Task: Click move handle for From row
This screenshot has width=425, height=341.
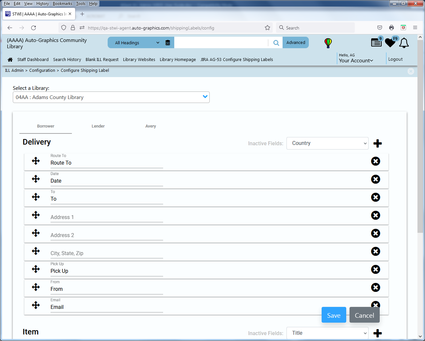Action: [36, 287]
